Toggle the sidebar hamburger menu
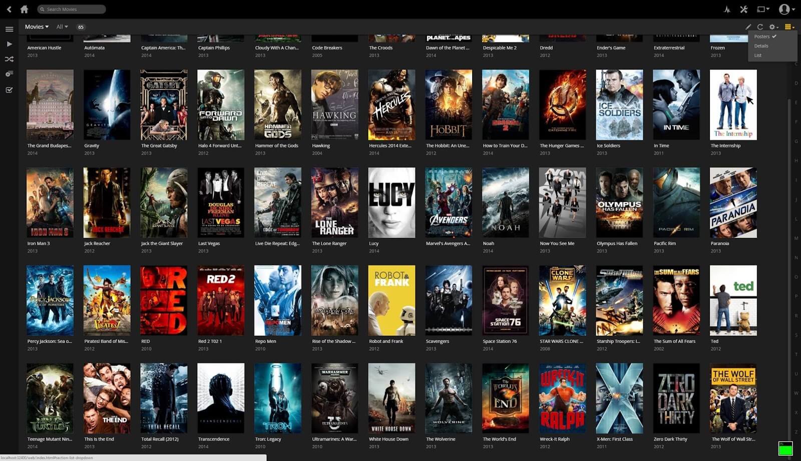Image resolution: width=801 pixels, height=461 pixels. (9, 29)
